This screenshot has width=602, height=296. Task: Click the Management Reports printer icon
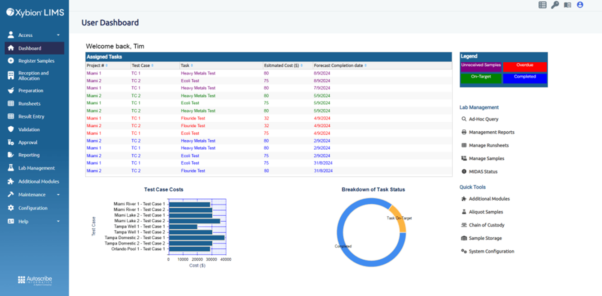[x=464, y=132]
